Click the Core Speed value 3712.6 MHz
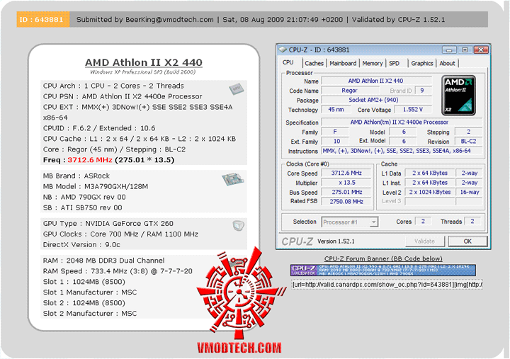 tap(346, 173)
